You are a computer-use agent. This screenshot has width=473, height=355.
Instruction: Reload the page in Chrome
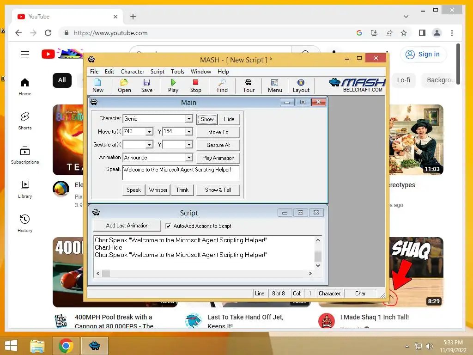click(x=48, y=33)
